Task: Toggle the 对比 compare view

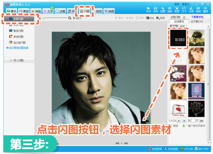Action: (x=149, y=18)
